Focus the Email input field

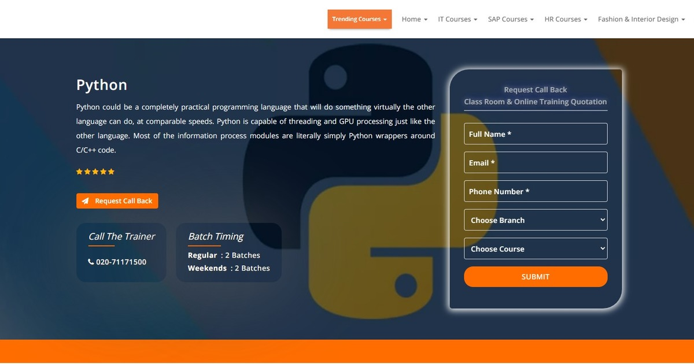point(536,162)
